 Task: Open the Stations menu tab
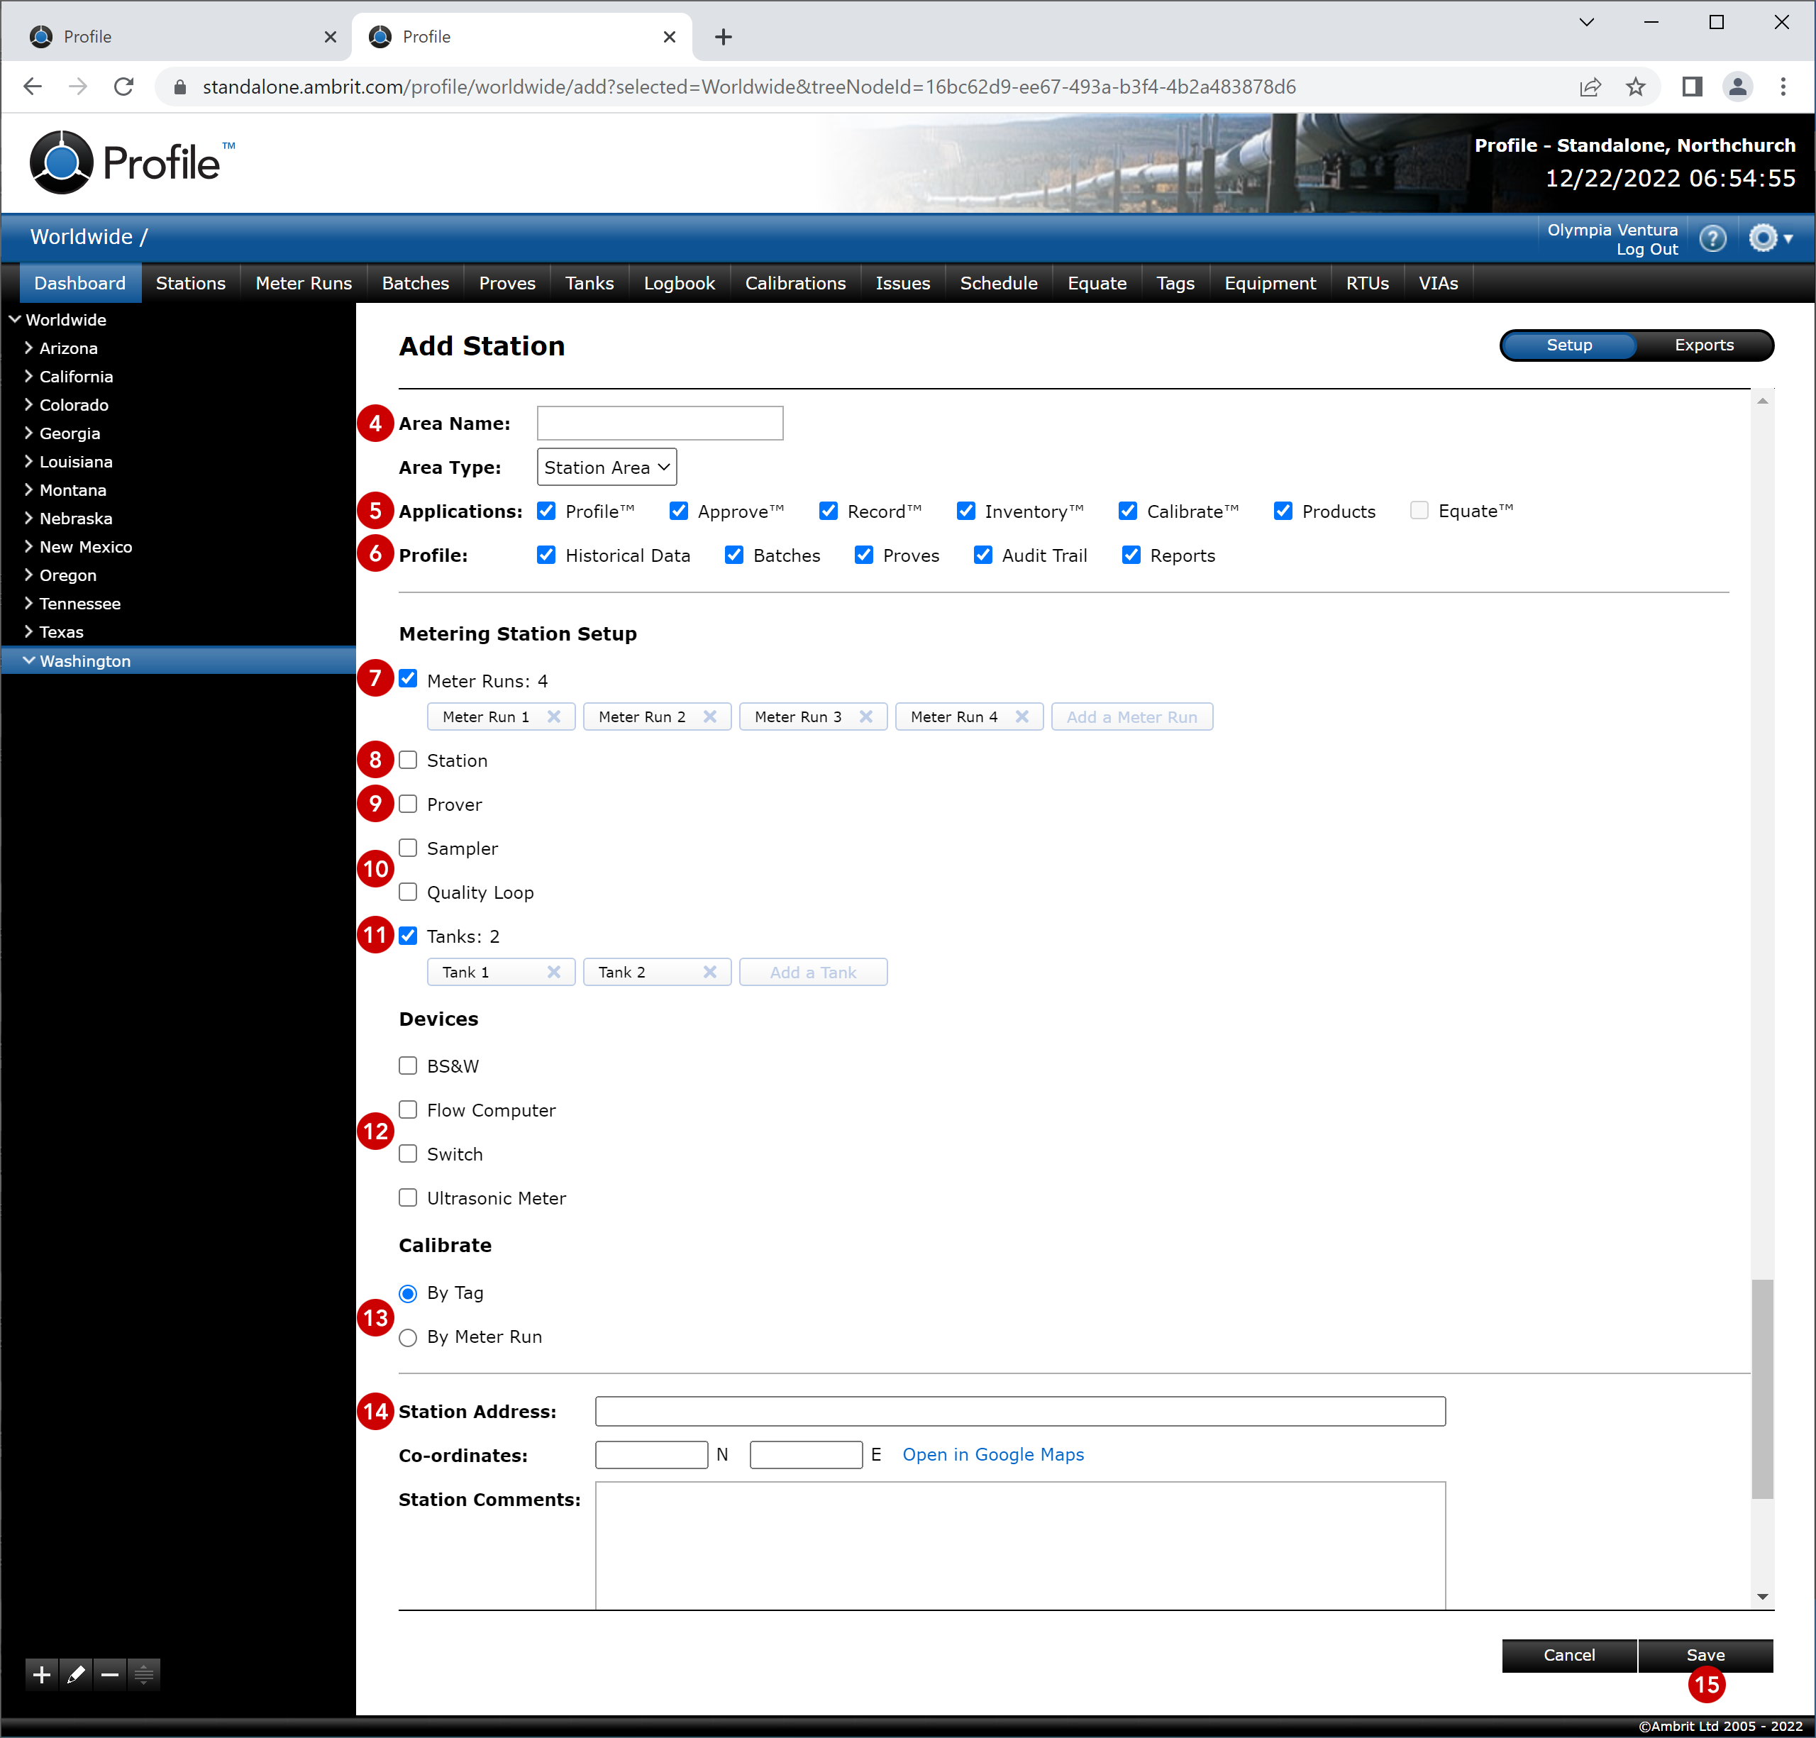190,284
